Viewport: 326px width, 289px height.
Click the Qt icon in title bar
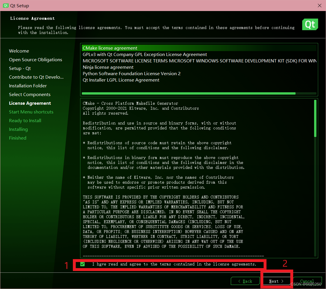pyautogui.click(x=6, y=6)
